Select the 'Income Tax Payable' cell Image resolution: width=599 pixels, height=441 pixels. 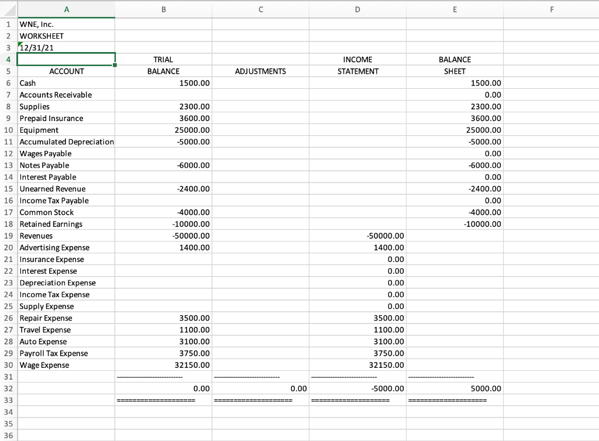(66, 201)
